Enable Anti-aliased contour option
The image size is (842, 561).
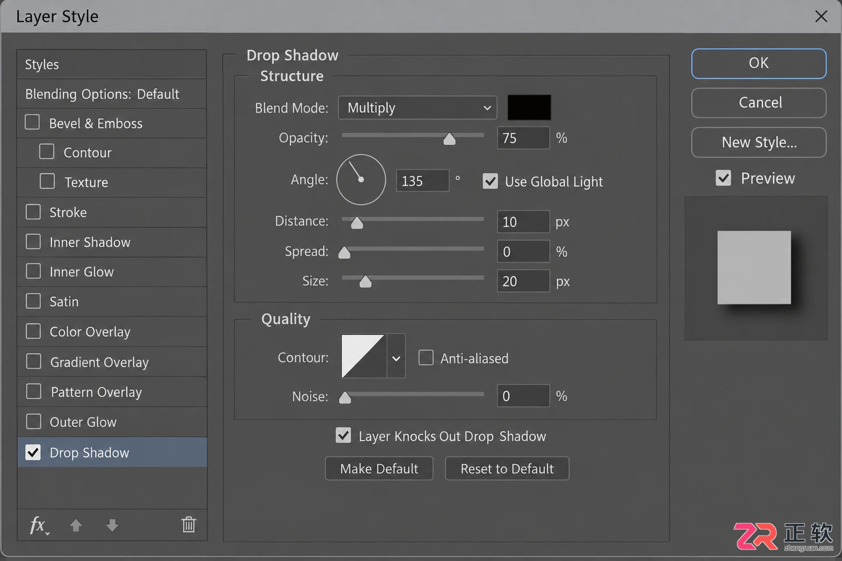[426, 358]
